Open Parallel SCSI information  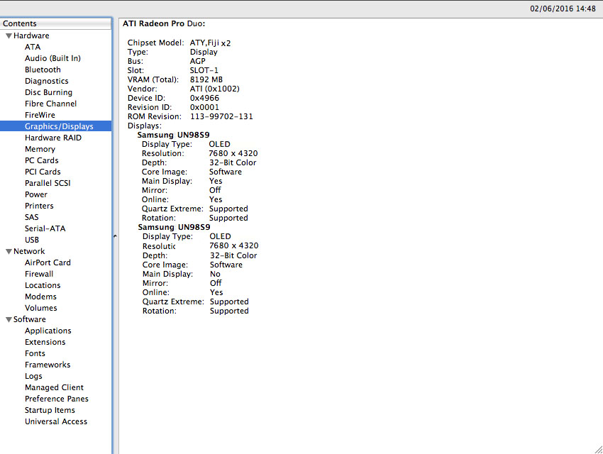(48, 183)
